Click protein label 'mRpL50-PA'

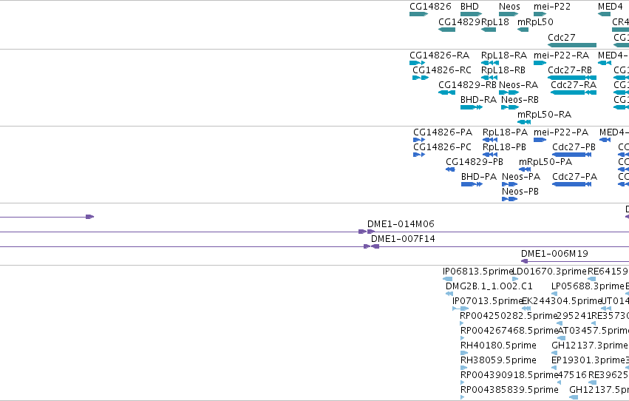pos(545,162)
